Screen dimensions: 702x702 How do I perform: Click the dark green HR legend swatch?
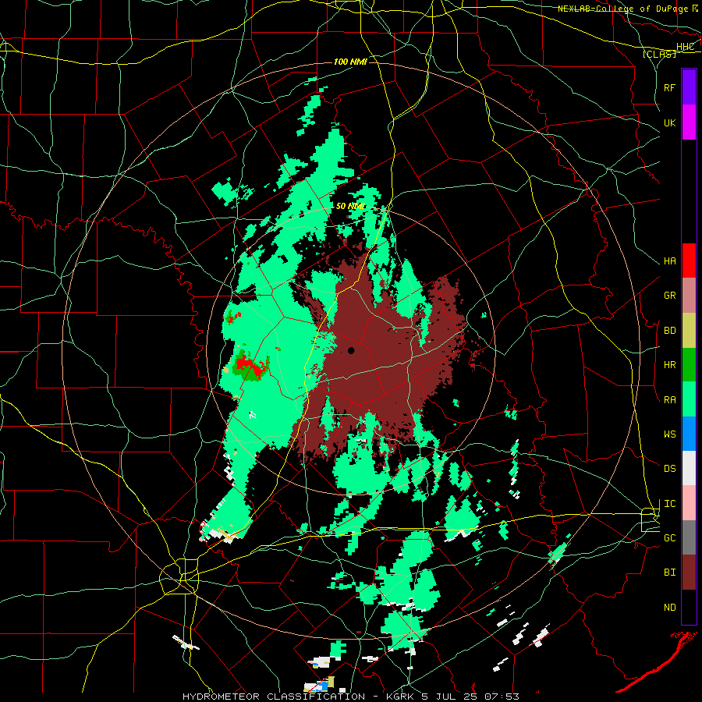(x=689, y=364)
